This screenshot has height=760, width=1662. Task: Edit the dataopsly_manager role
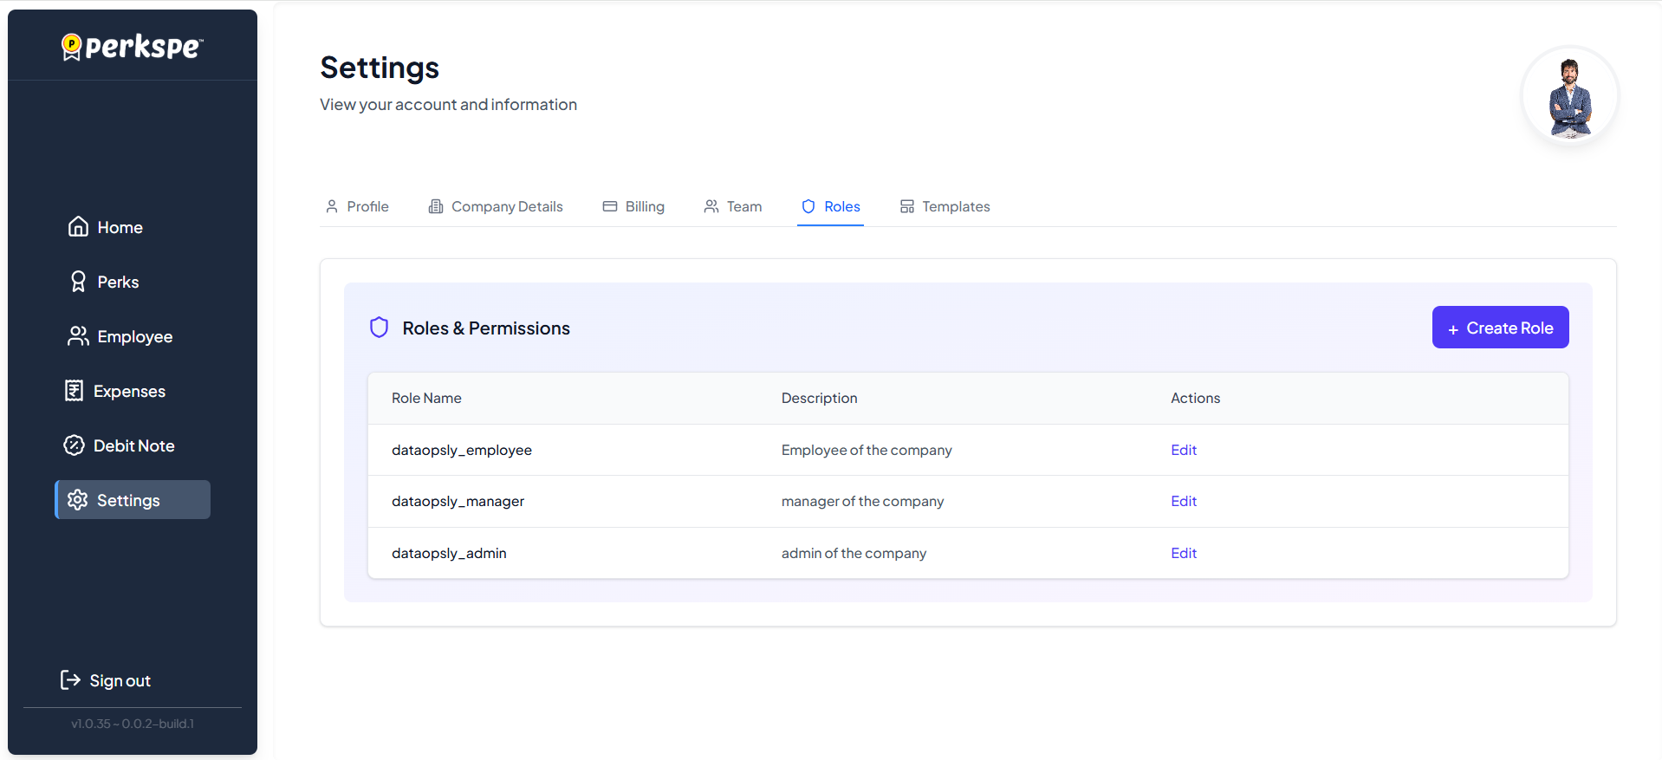pyautogui.click(x=1183, y=501)
